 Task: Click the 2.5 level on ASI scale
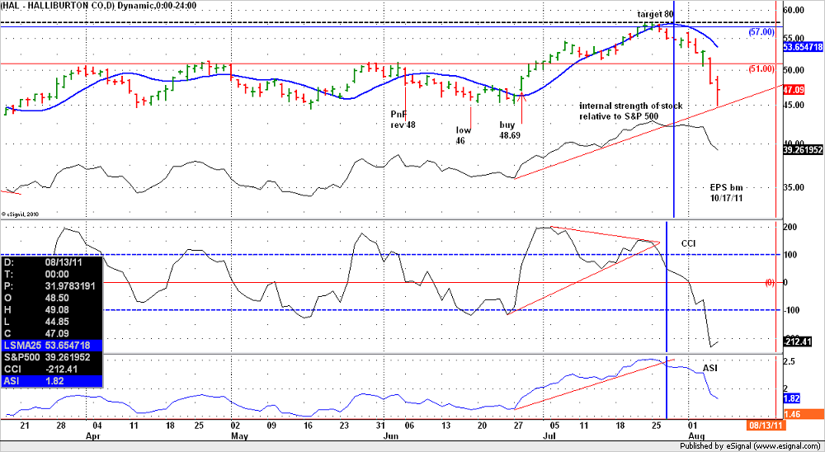791,361
